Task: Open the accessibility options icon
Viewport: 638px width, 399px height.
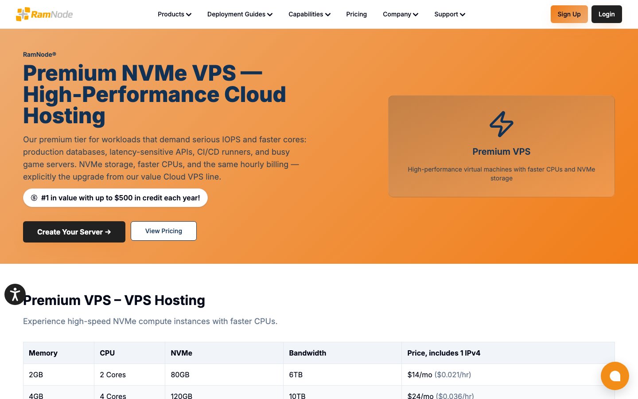Action: (x=15, y=294)
